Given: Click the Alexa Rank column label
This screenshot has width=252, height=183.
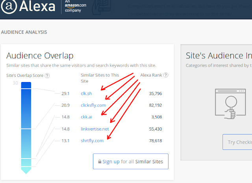Looking at the screenshot, I should pos(151,75).
